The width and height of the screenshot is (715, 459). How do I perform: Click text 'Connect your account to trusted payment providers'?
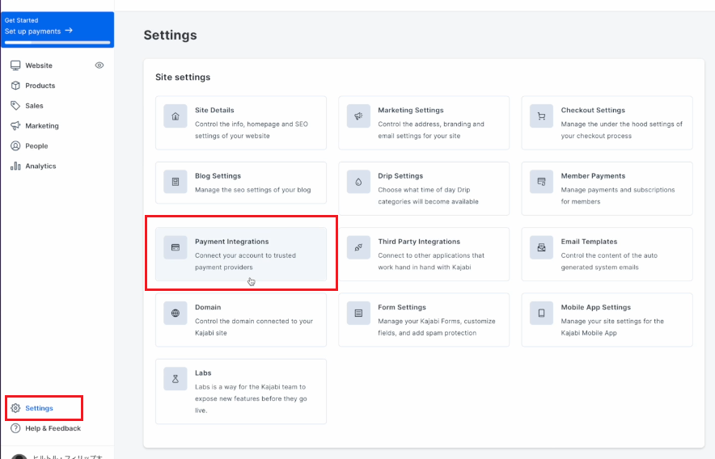pyautogui.click(x=245, y=261)
